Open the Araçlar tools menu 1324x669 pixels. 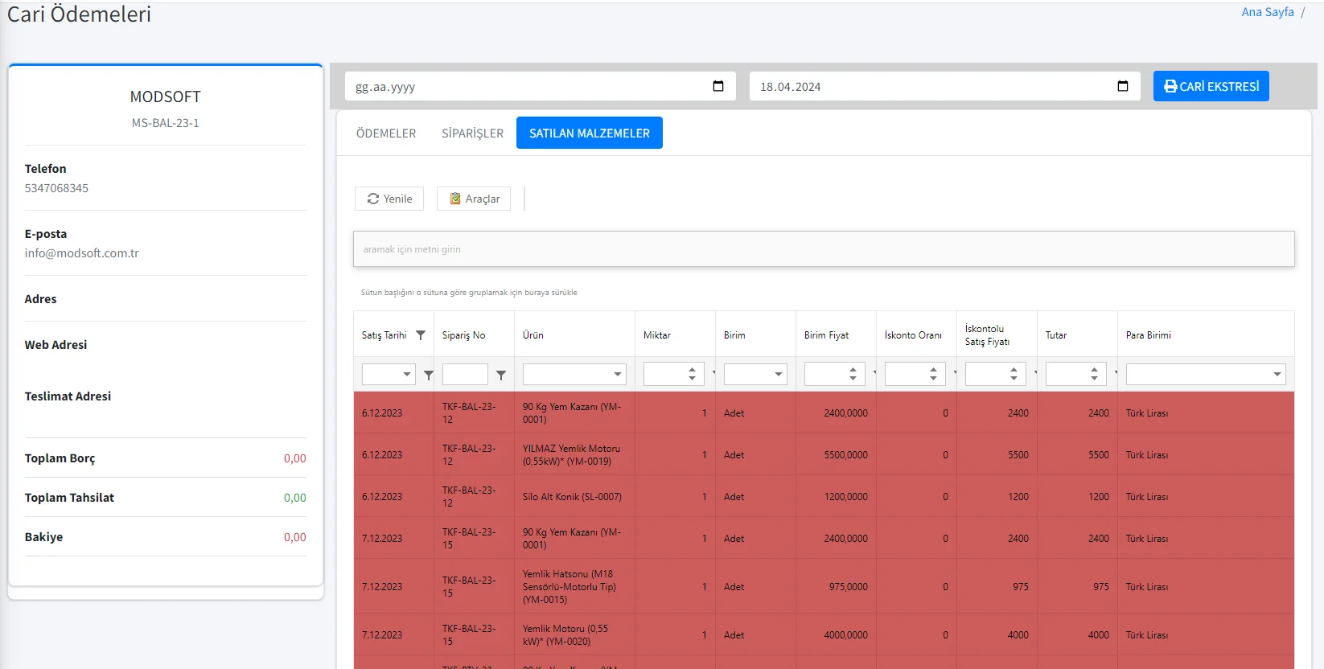click(474, 199)
